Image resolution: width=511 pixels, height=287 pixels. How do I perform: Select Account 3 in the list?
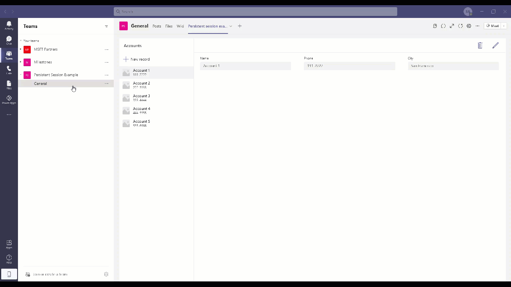(x=156, y=98)
